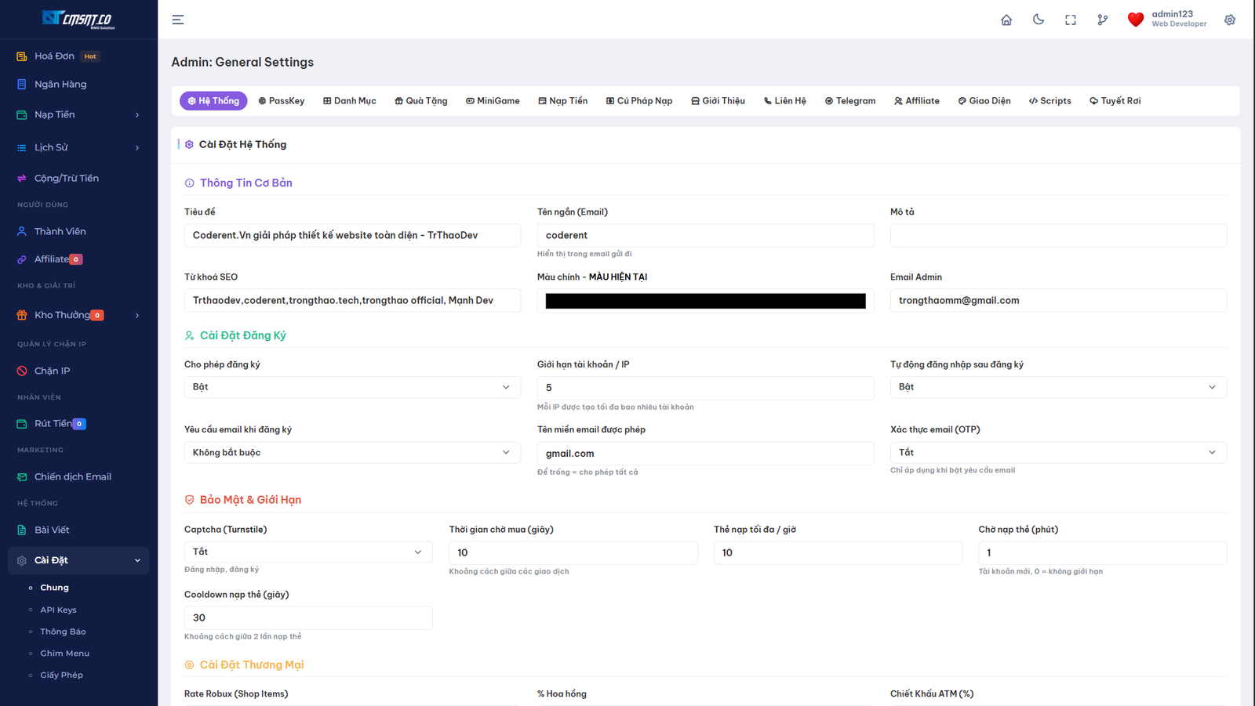Open Chặn IP from the sidebar
1255x706 pixels.
[x=52, y=371]
